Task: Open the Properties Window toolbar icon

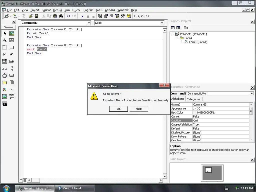Action: point(106,16)
